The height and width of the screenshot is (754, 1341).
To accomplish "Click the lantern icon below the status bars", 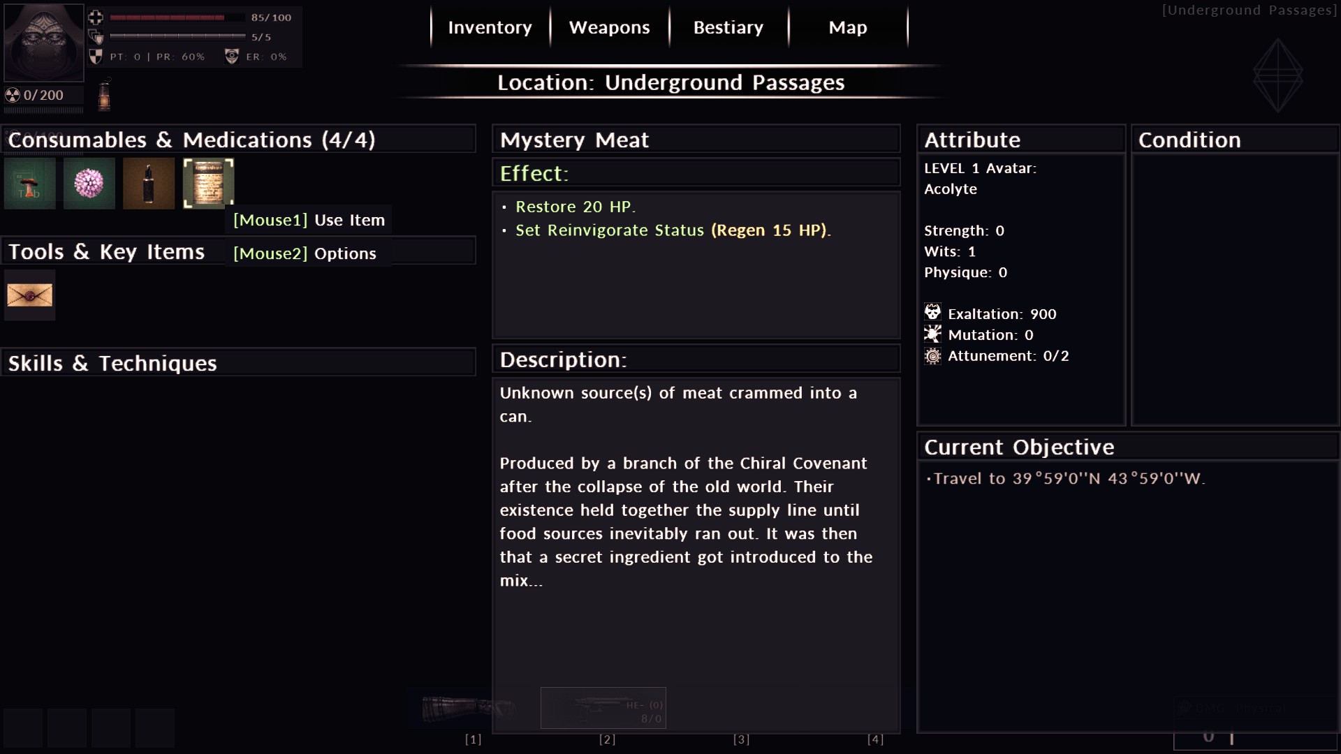I will coord(104,95).
